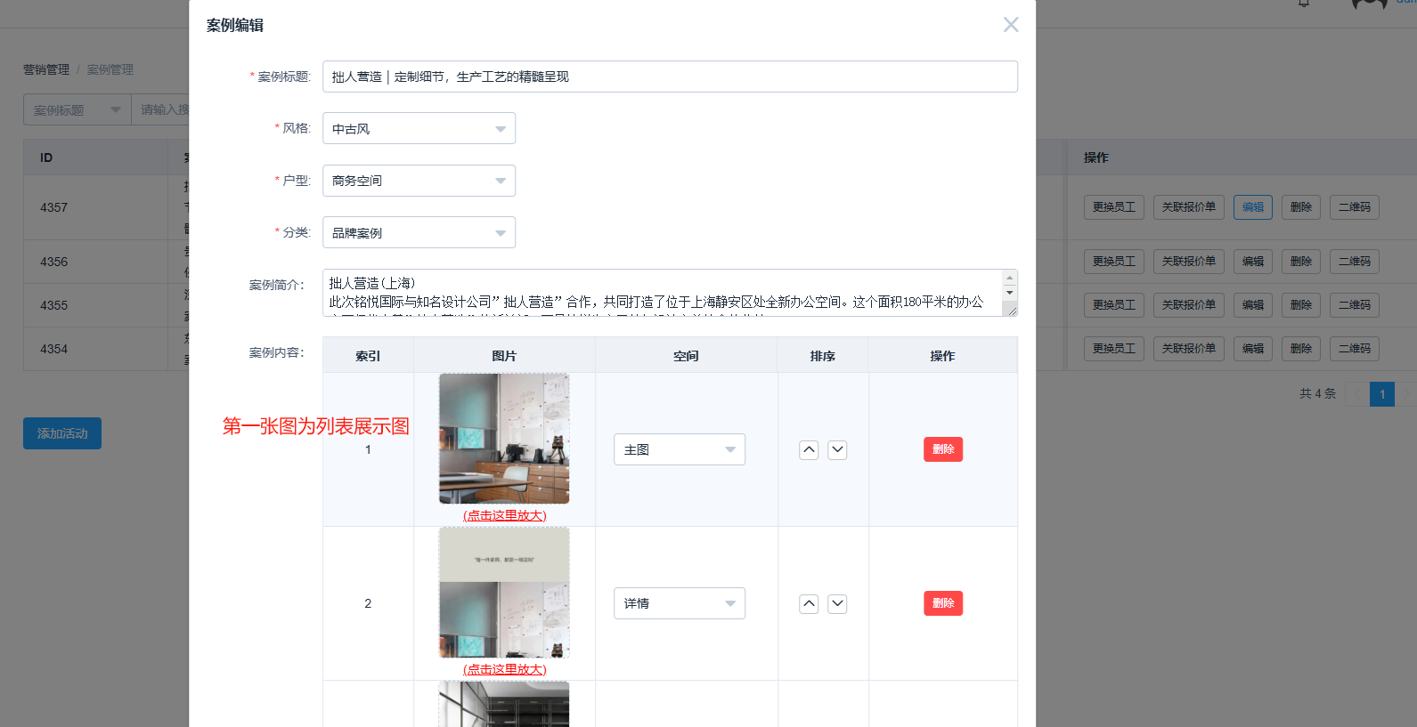
Task: Click the 删除 button for case 4356
Action: [1301, 262]
